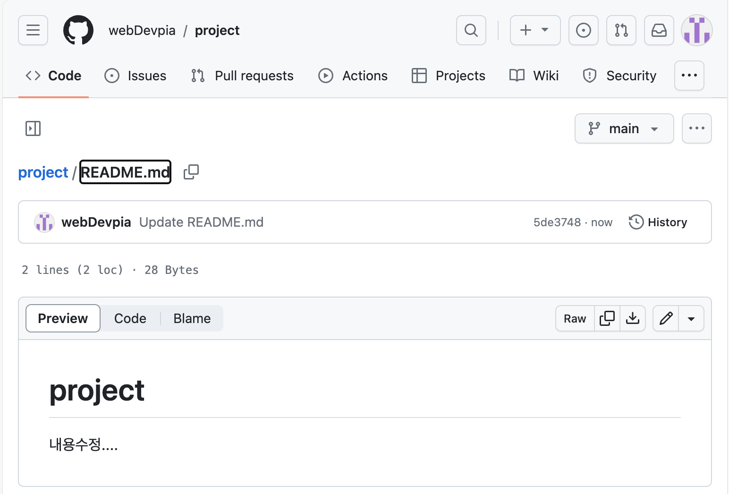Open the pull requests icon in the header
Viewport: 729px width, 494px height.
coord(621,30)
